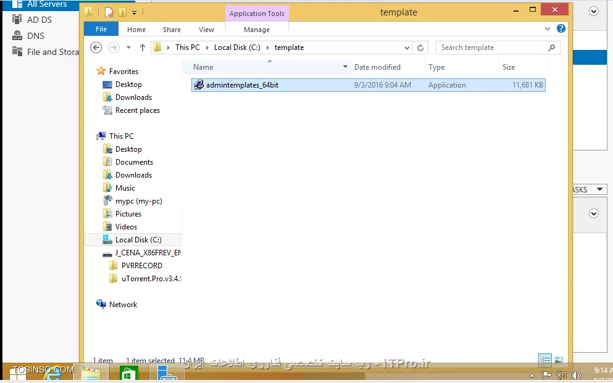Expand the ribbon with the chevron
Screen dimensions: 613x383
[x=548, y=28]
